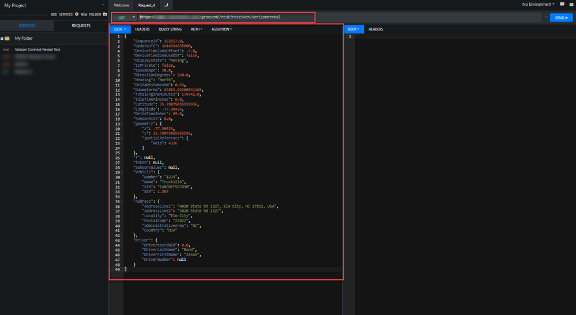
Task: Click the Add Service plus icon
Action: (x=77, y=14)
